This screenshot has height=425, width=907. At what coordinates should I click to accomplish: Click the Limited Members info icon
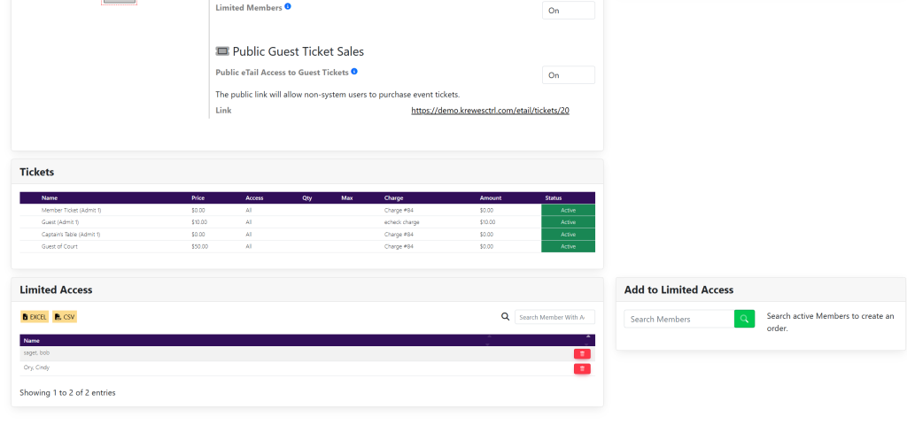point(288,7)
